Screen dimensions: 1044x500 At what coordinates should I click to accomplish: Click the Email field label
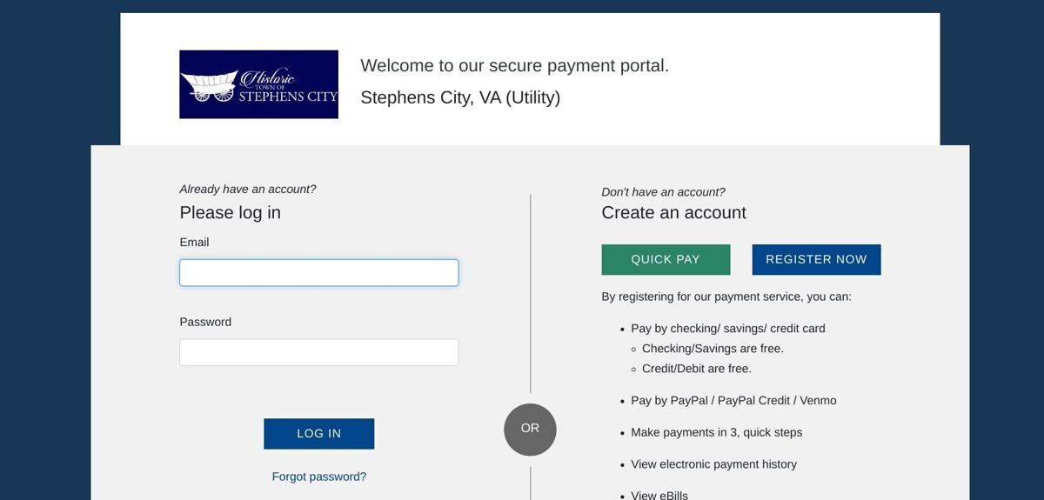pos(194,243)
